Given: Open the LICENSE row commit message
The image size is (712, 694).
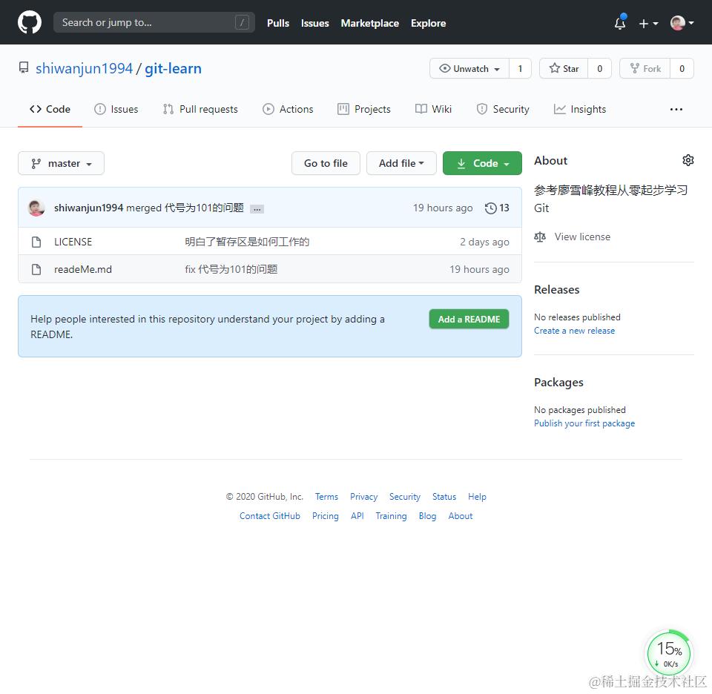Looking at the screenshot, I should point(247,242).
